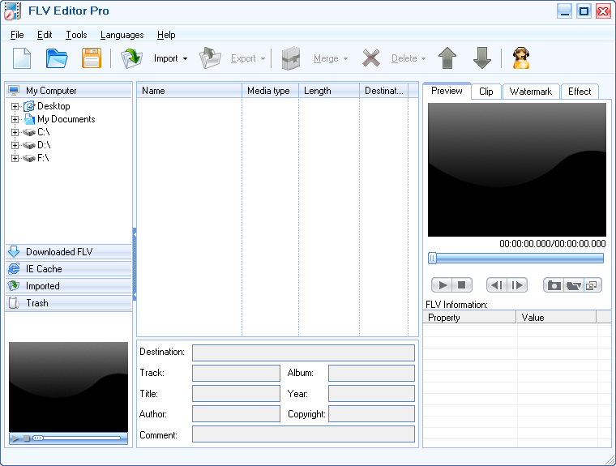Click the preview seek slider track
This screenshot has height=466, width=616.
519,259
